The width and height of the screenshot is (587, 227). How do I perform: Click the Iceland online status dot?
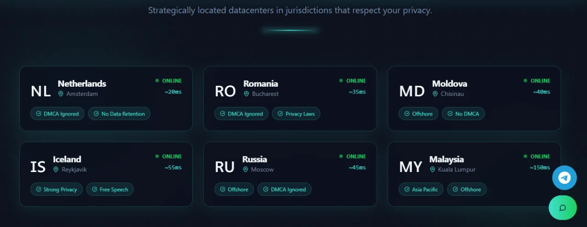(157, 156)
